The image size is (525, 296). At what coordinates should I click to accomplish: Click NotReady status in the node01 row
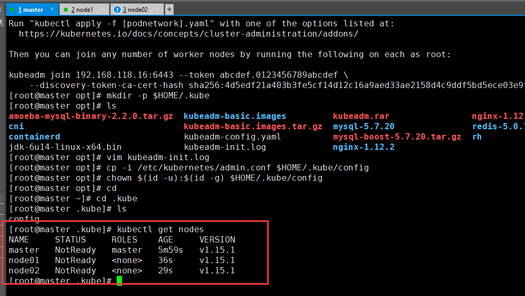point(75,260)
